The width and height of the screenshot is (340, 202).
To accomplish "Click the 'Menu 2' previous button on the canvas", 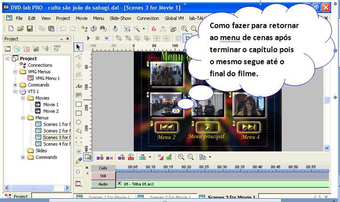I will tap(166, 127).
